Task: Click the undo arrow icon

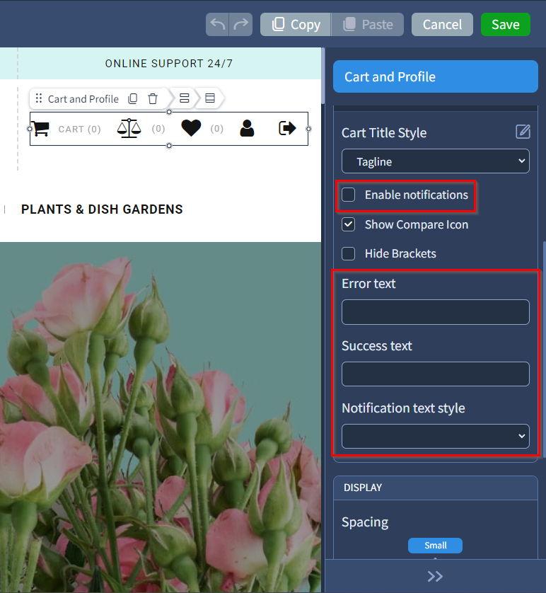Action: (217, 25)
